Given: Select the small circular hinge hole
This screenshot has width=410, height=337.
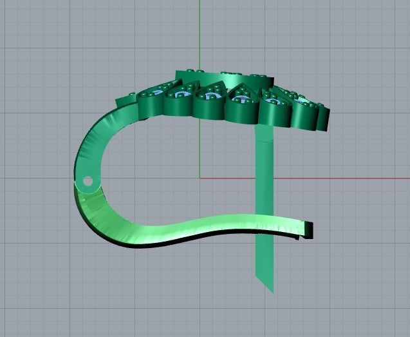Looking at the screenshot, I should (88, 181).
